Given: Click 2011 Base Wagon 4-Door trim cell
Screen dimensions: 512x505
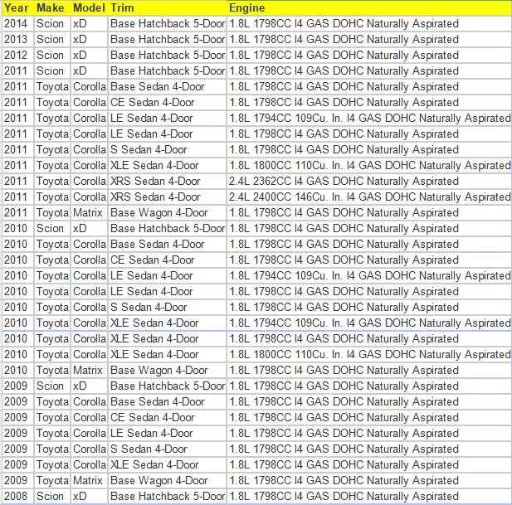Looking at the screenshot, I should click(167, 213).
